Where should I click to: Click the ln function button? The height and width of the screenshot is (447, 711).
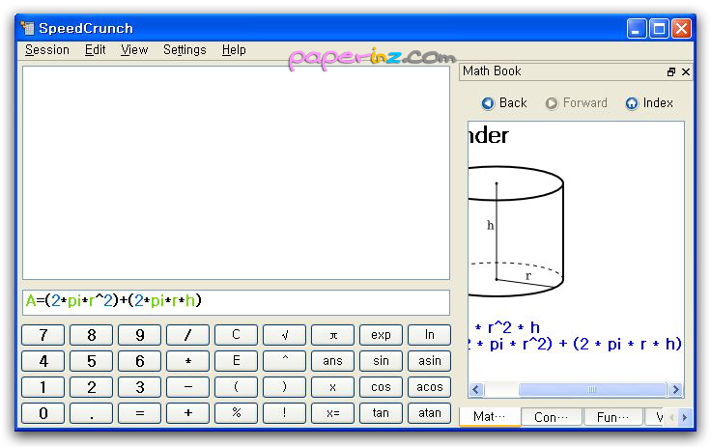(430, 335)
